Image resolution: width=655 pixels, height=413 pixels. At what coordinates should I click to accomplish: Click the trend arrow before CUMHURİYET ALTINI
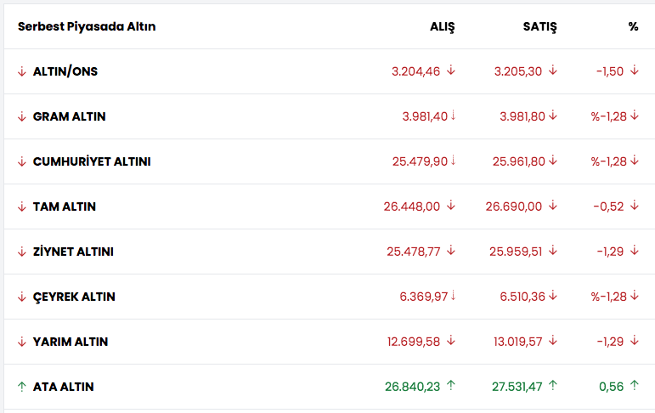[x=22, y=161]
